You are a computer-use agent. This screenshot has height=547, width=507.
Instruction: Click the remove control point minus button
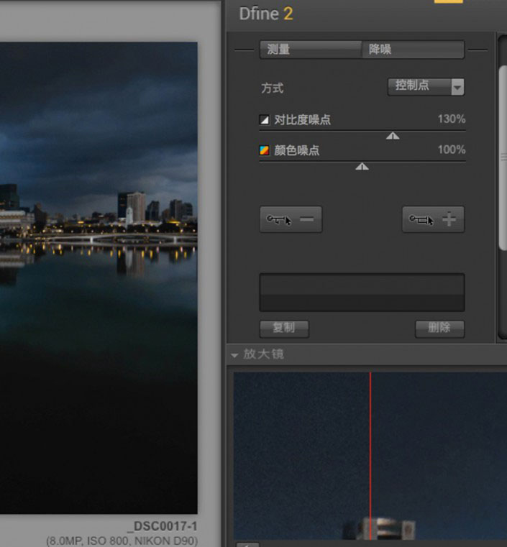point(291,219)
